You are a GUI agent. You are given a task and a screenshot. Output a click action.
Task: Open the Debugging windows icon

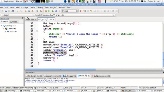[x=113, y=11]
